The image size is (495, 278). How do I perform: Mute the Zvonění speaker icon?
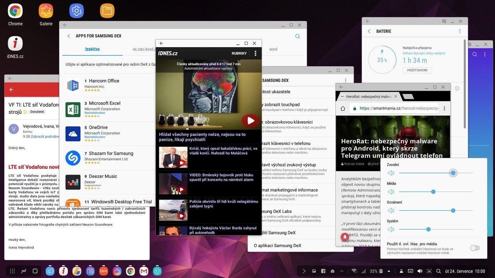391,173
